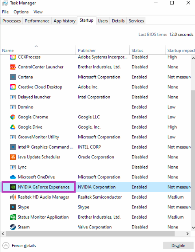Switch to the Services tab
Screen dimensions: 195x252
pos(136,21)
